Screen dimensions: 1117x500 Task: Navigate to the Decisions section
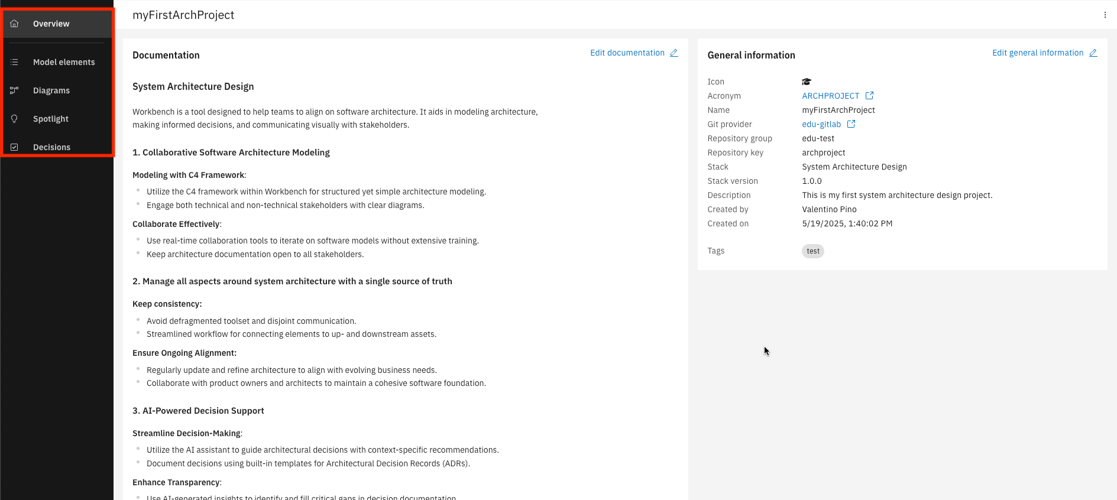point(52,147)
